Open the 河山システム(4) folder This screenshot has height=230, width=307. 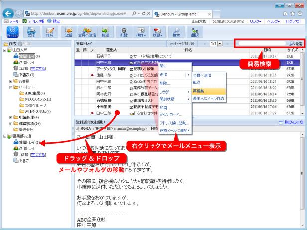point(35,112)
